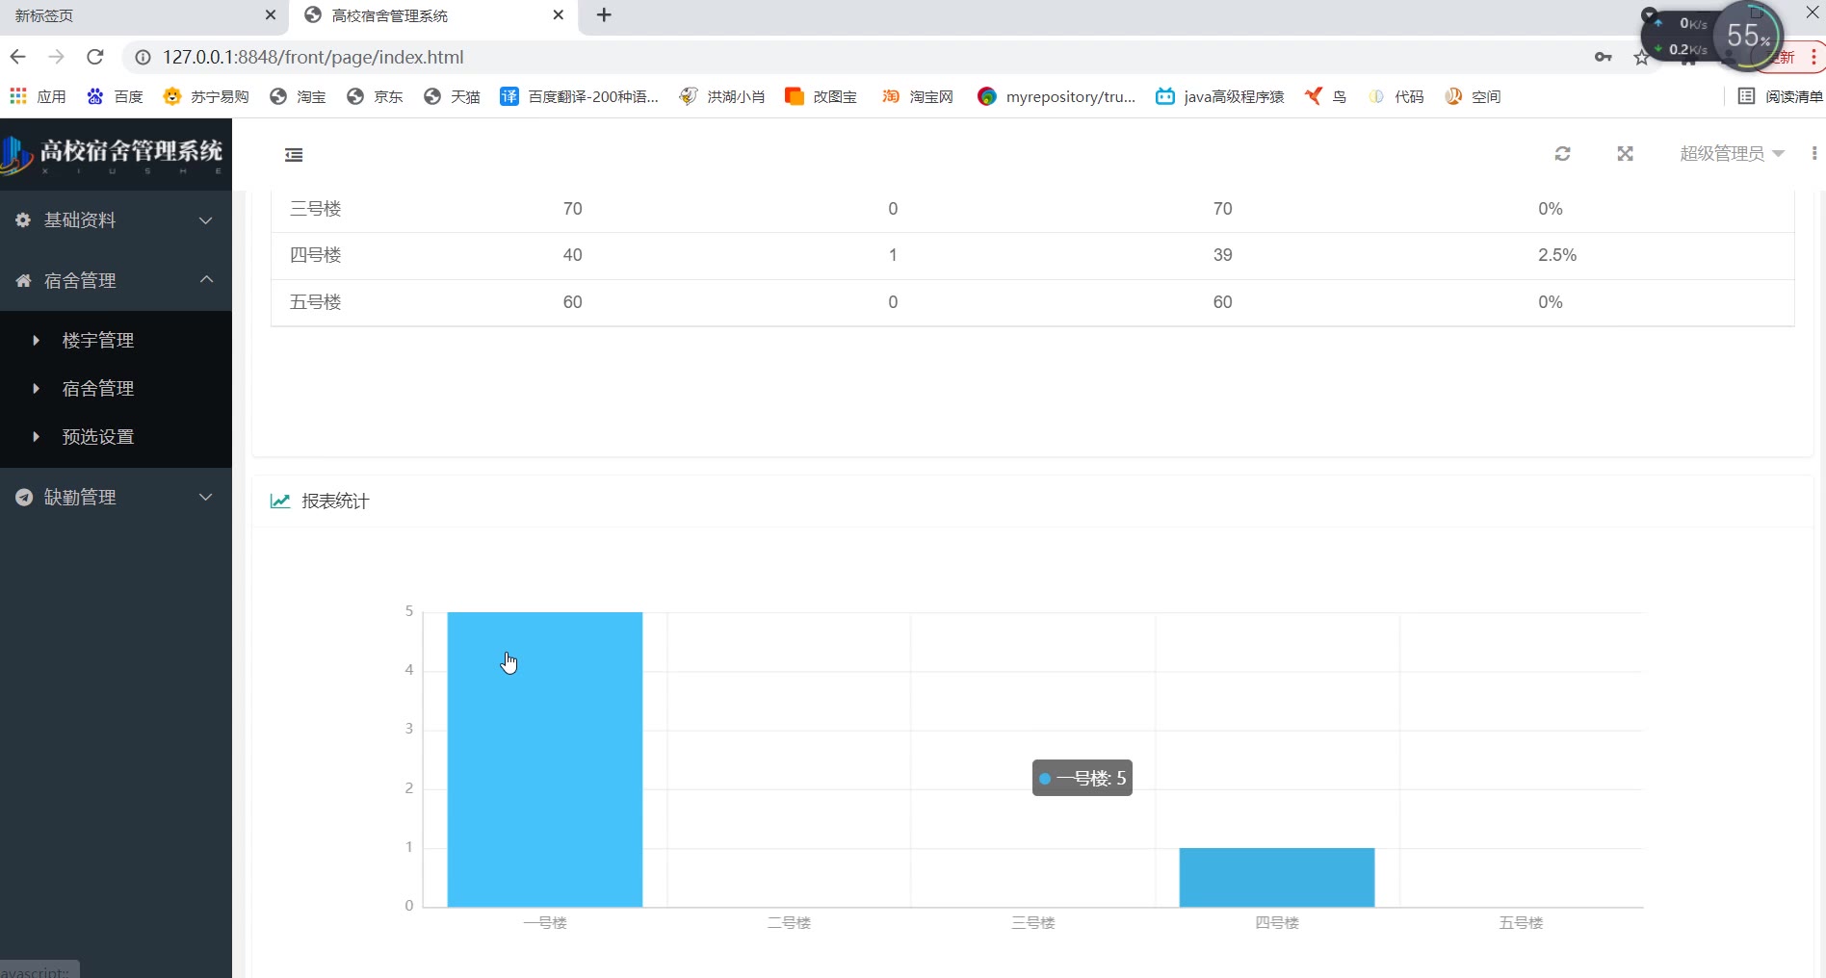Expand the 缺勤管理 menu chevron

click(205, 498)
